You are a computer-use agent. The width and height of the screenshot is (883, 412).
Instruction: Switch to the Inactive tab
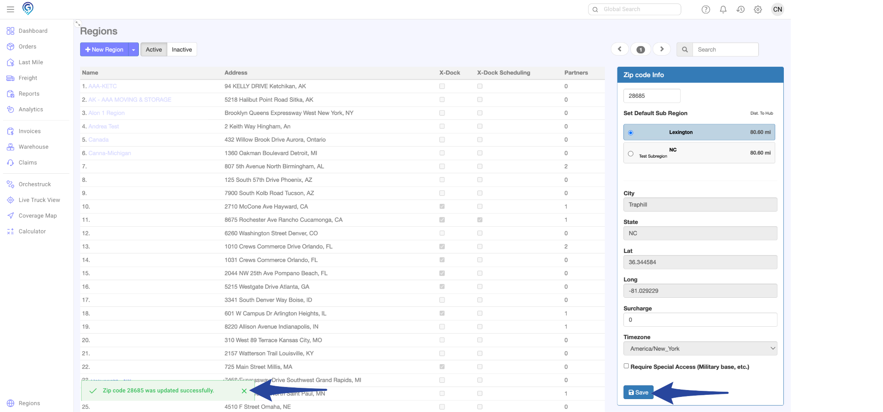tap(182, 50)
